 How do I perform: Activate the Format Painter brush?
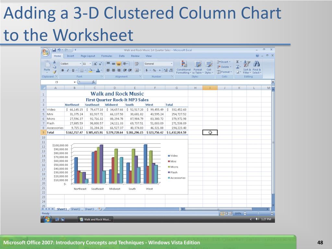point(54,72)
